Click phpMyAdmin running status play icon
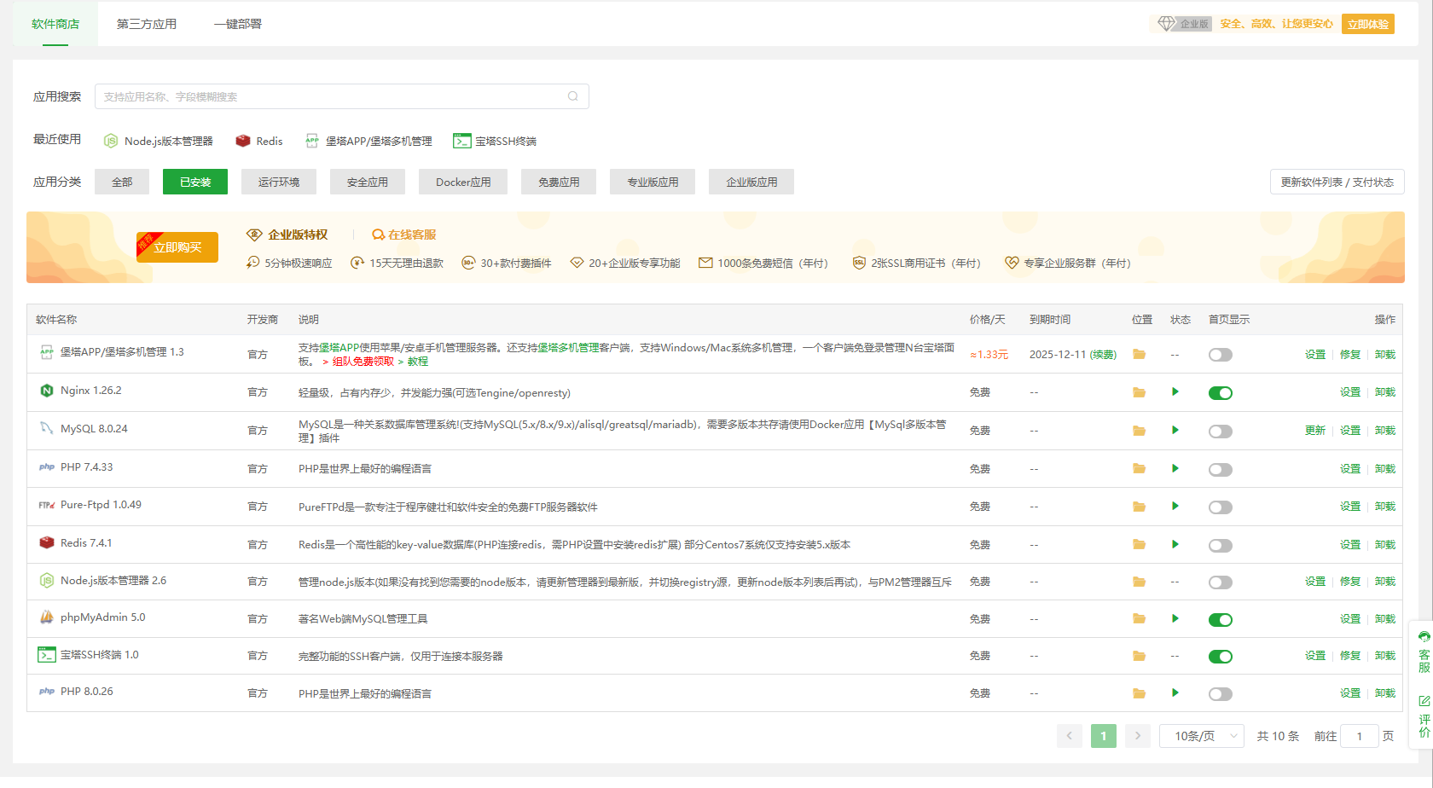Viewport: 1433px width, 788px height. 1175,618
